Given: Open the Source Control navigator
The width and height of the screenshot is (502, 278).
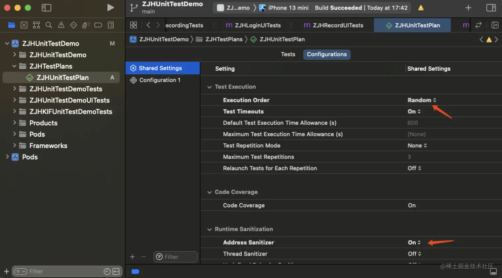Looking at the screenshot, I should tap(24, 25).
